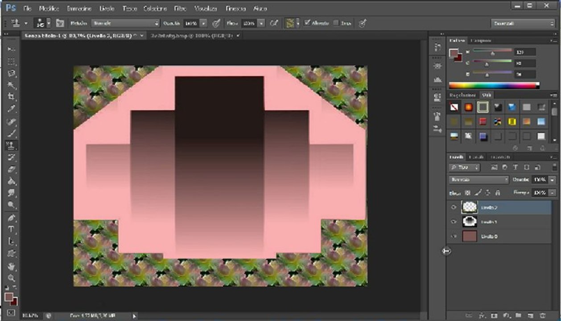The height and width of the screenshot is (321, 561).
Task: Click the new layer button at panel bottom
Action: point(530,315)
